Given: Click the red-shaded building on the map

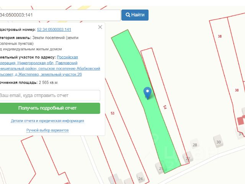Looking at the screenshot, I should coord(242,120).
